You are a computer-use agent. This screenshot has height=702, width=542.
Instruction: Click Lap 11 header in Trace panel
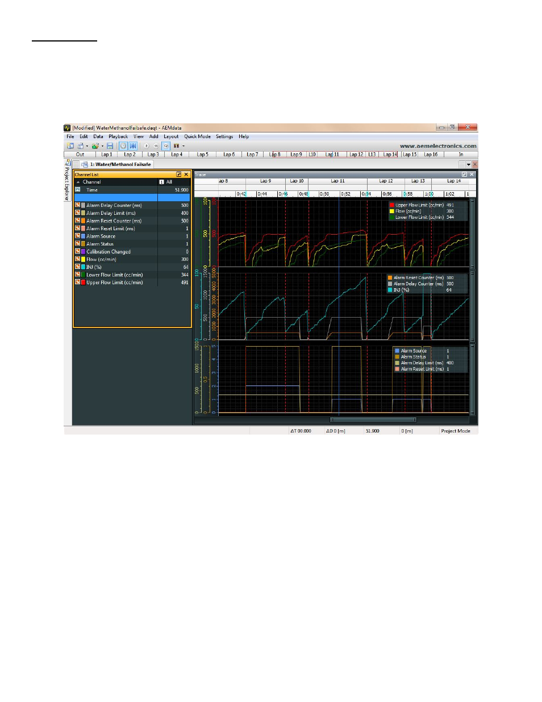(338, 181)
